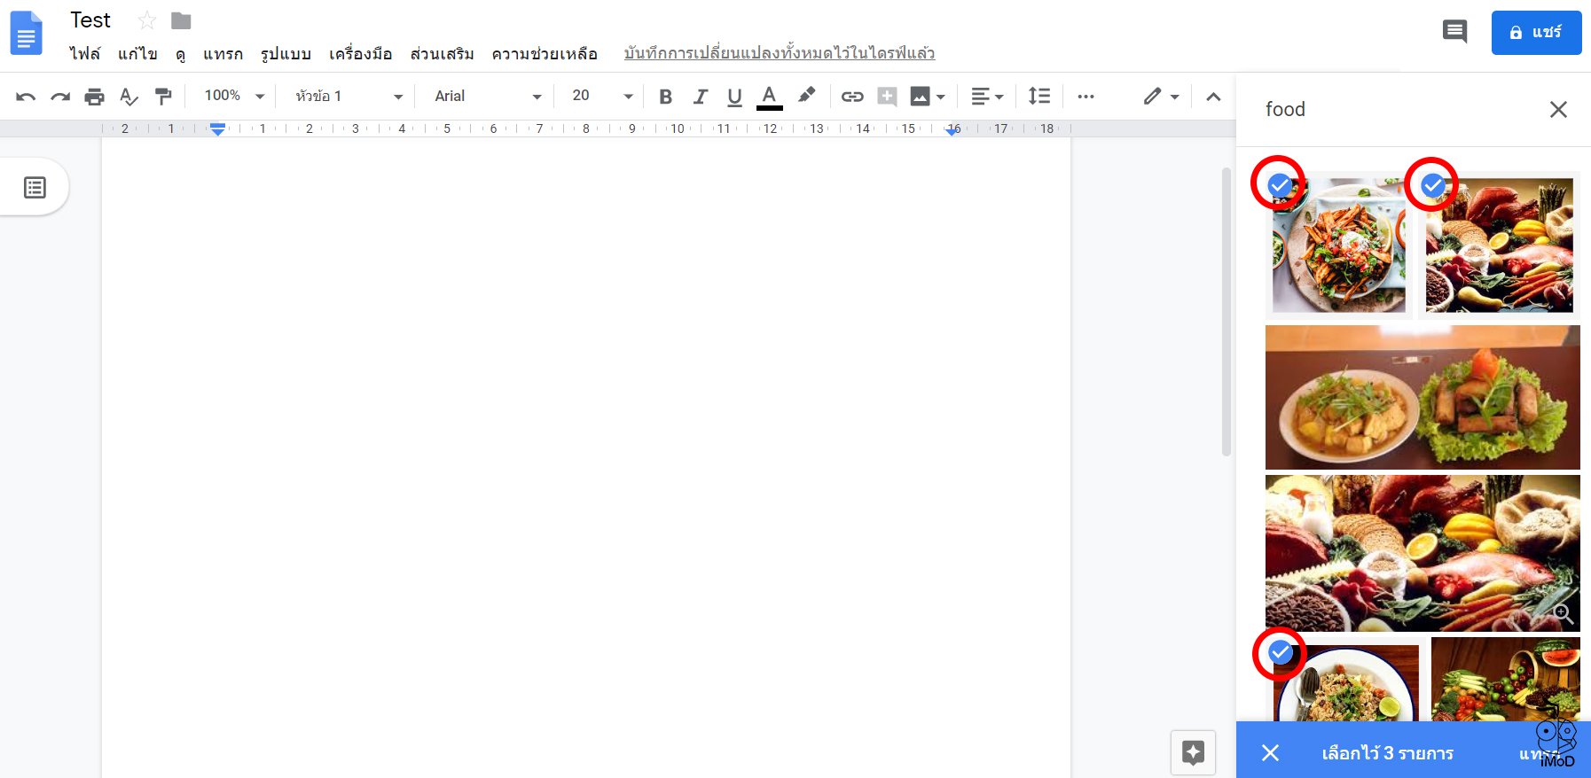Show the document outline icon

point(35,187)
